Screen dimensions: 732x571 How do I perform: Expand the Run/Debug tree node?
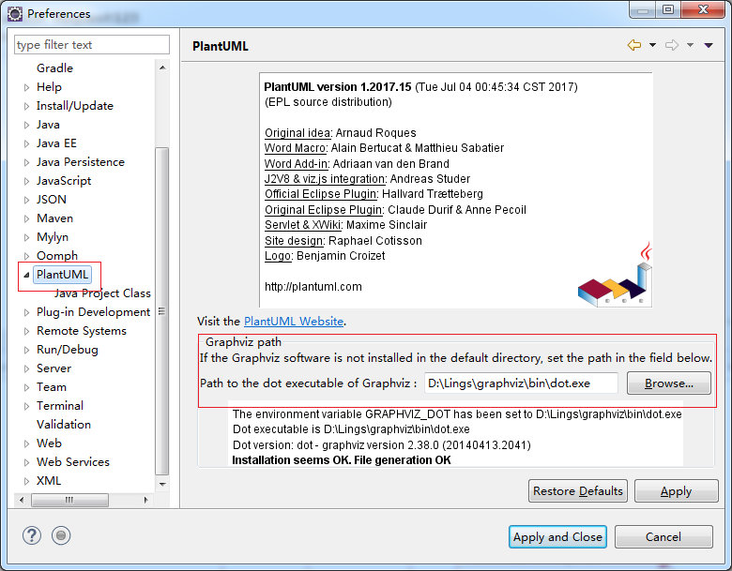coord(26,350)
